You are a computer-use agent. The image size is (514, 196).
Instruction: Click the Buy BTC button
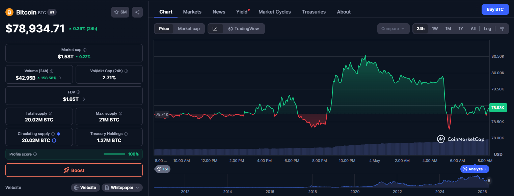(x=495, y=9)
